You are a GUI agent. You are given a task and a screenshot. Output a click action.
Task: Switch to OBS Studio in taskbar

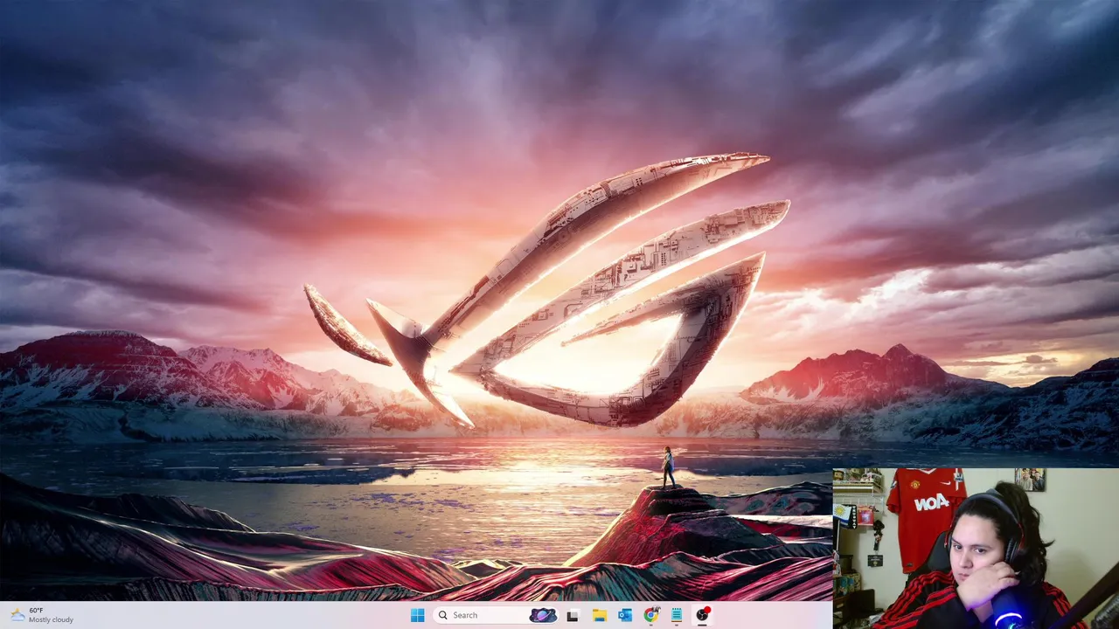[x=702, y=616]
